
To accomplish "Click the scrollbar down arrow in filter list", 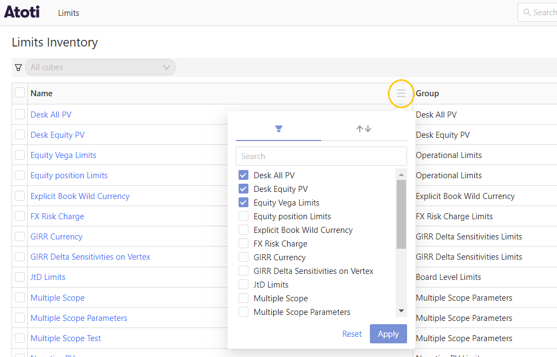I will point(402,311).
